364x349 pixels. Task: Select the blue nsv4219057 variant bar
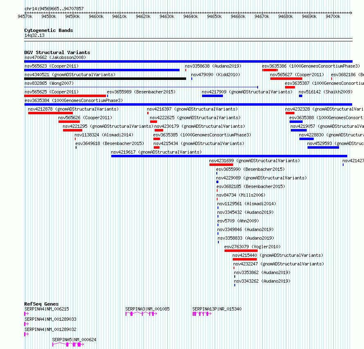(299, 130)
